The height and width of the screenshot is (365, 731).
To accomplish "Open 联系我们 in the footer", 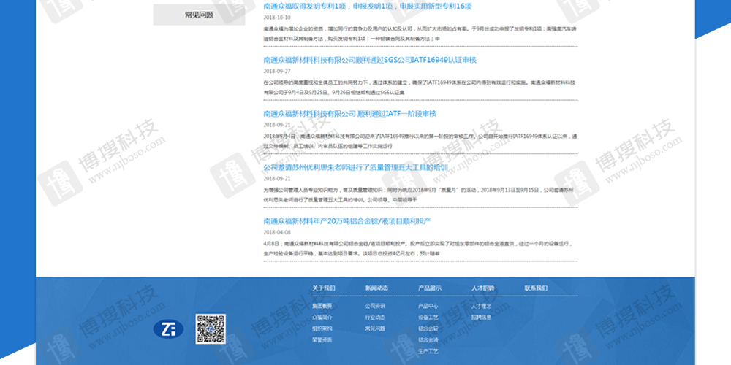I will 536,288.
